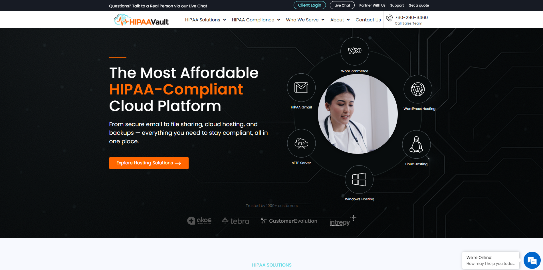Open the We're Online chat message box

pos(491,260)
